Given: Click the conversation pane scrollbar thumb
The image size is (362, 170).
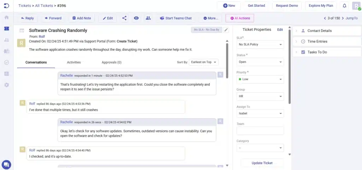Looking at the screenshot, I should [x=227, y=61].
